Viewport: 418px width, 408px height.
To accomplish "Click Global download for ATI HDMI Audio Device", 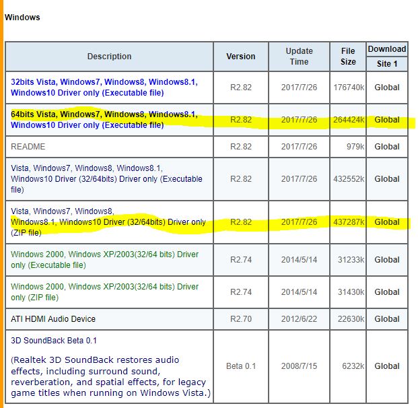I will pos(387,318).
